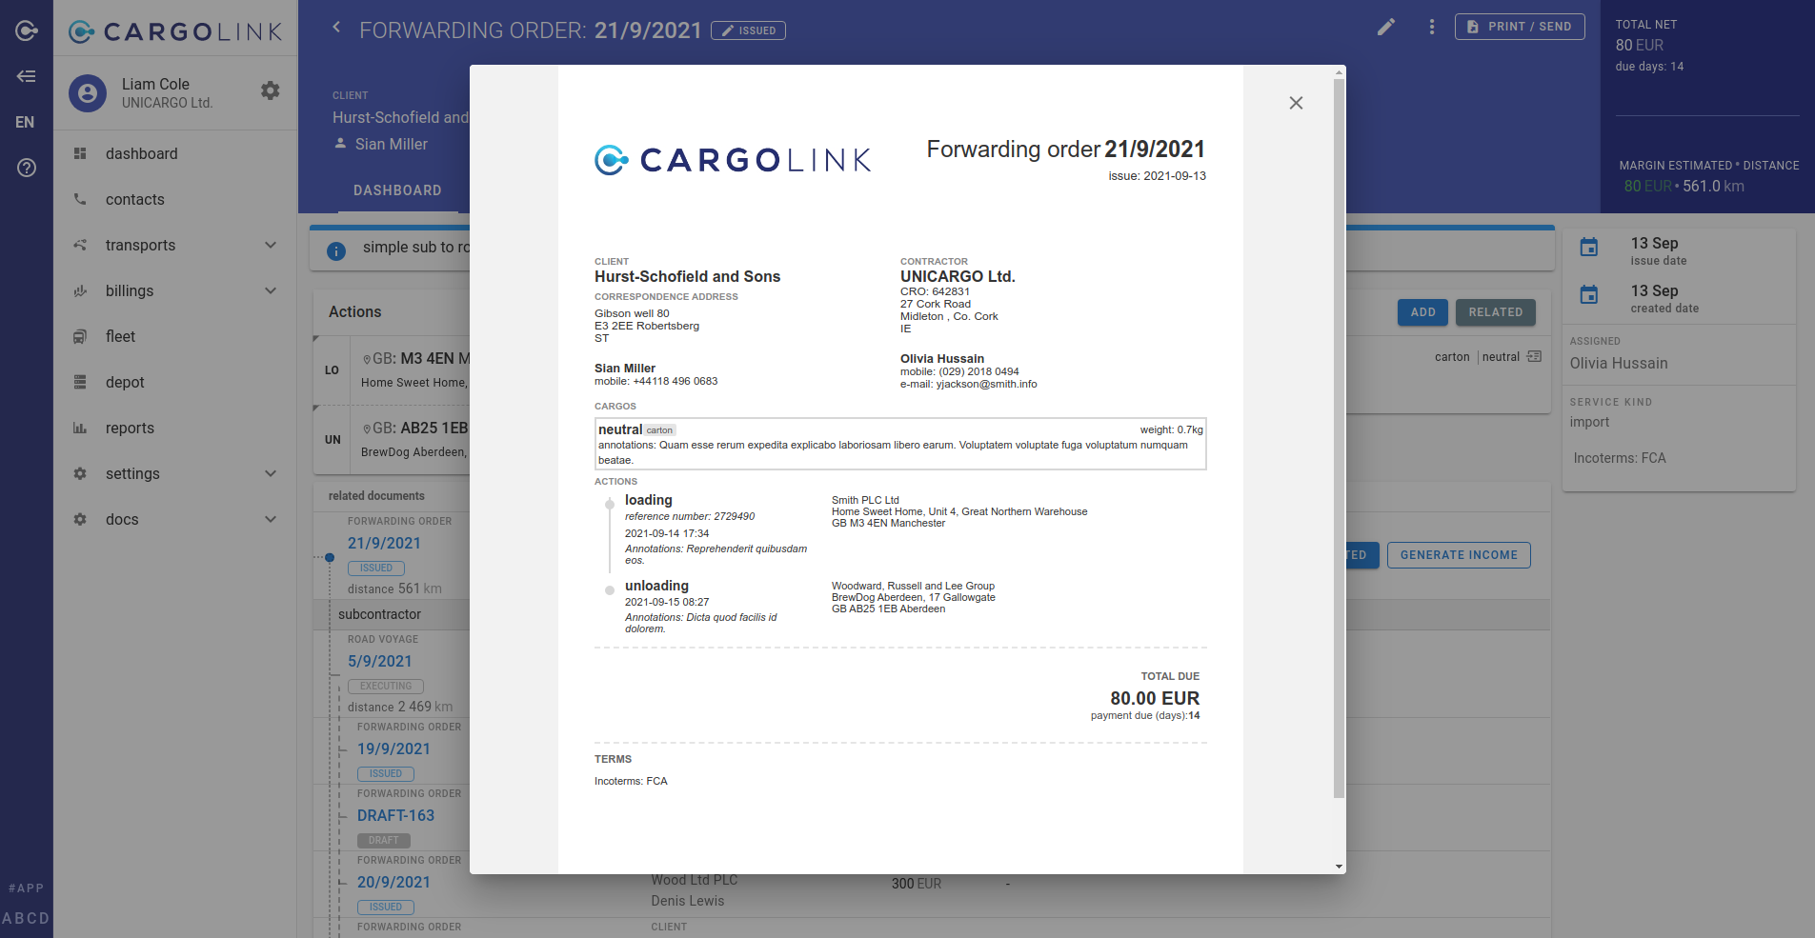
Task: Open more options three-dot menu
Action: tap(1432, 27)
